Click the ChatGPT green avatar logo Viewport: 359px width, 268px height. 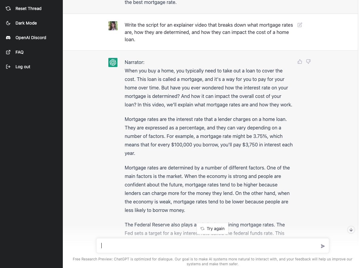(x=113, y=62)
